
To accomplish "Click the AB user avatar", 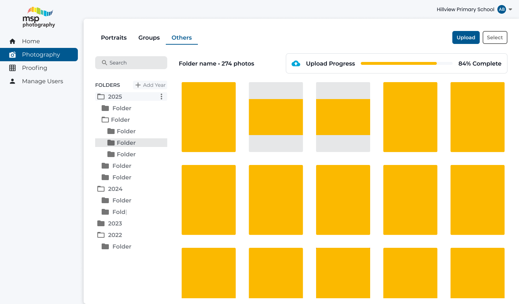I will click(502, 9).
